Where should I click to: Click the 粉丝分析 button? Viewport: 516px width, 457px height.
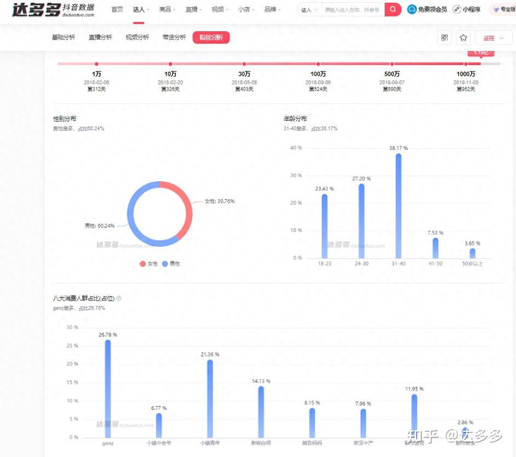[x=211, y=37]
